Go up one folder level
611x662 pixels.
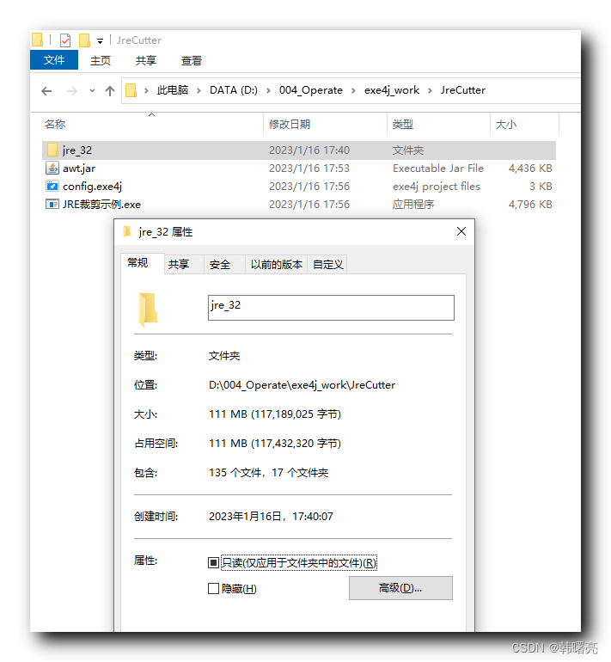[x=110, y=91]
